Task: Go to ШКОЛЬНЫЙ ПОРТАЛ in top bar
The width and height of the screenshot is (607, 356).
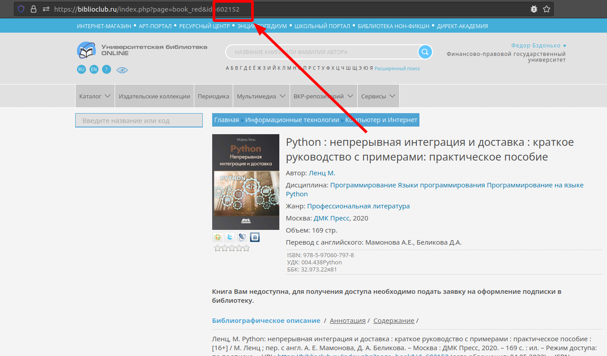Action: [x=322, y=26]
